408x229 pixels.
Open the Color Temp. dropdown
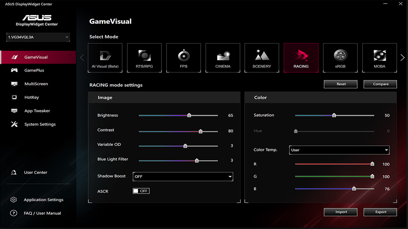339,150
